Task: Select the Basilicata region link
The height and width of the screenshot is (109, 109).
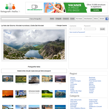Action: coord(92,78)
